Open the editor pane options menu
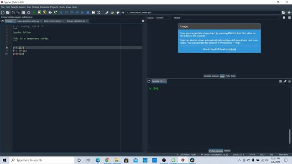This screenshot has width=292, height=164. tap(143, 21)
